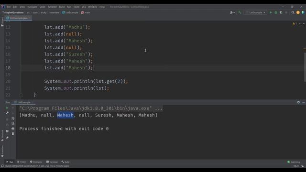Open the Edit menu
This screenshot has height=172, width=306.
click(15, 7)
